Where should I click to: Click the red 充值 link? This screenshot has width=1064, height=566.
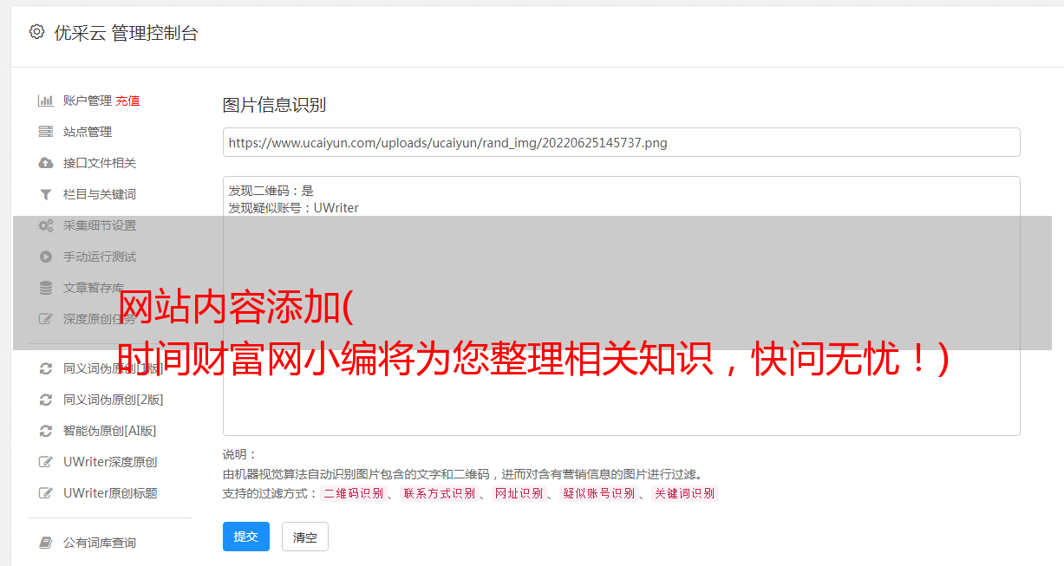pyautogui.click(x=127, y=101)
